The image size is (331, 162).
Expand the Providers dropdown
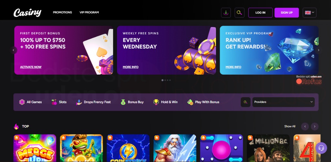(283, 102)
